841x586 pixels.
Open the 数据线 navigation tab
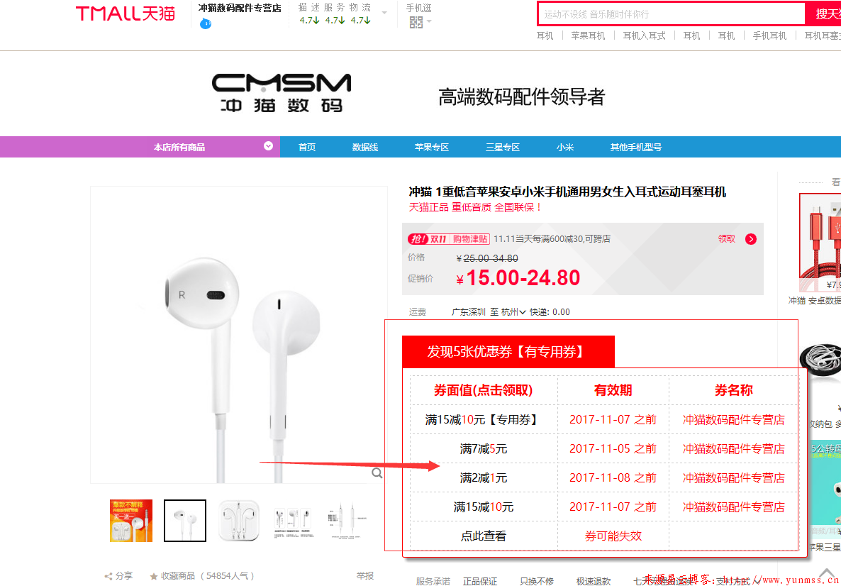tap(365, 147)
